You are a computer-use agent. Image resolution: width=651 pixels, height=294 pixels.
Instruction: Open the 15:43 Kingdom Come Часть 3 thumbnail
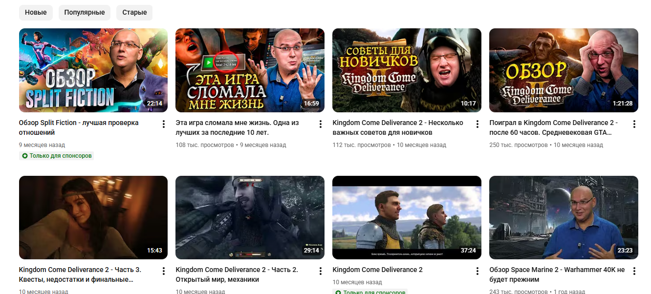[93, 217]
